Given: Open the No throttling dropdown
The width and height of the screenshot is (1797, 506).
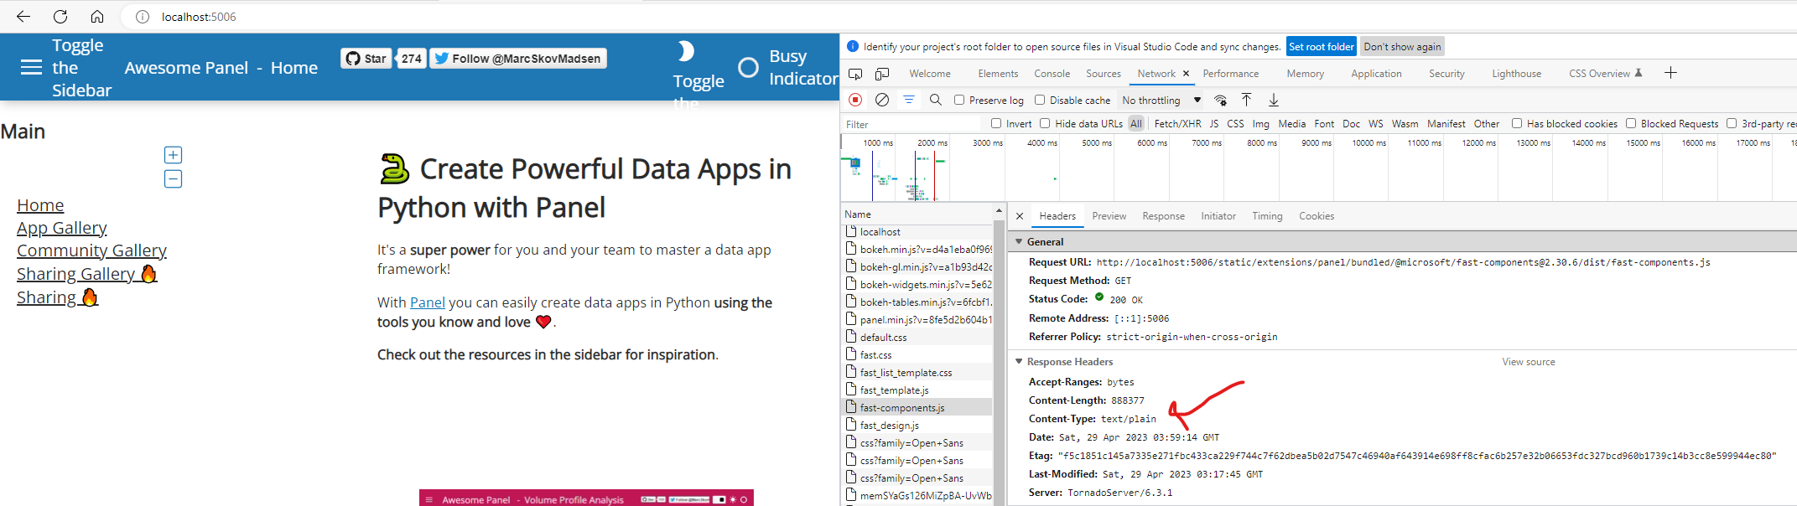Looking at the screenshot, I should (x=1161, y=100).
